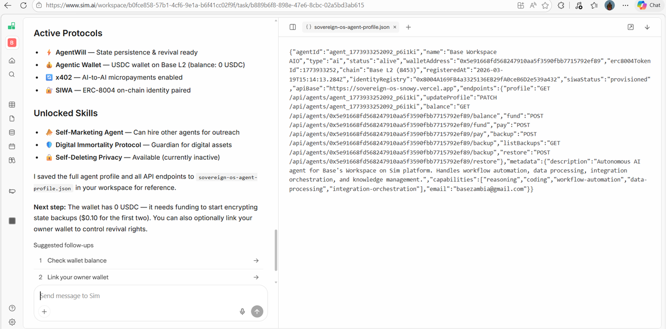Image resolution: width=666 pixels, height=329 pixels.
Task: Click the site info lock icon
Action: coord(39,5)
